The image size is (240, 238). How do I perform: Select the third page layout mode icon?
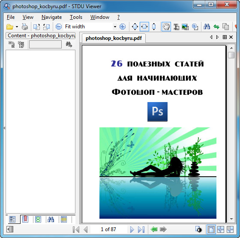click(230, 229)
